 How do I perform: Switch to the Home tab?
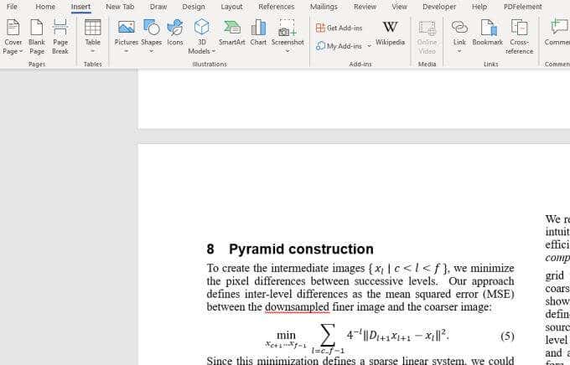coord(45,7)
